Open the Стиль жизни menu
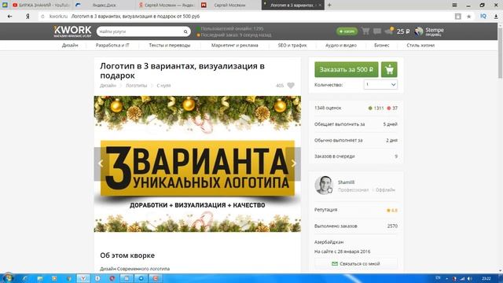The image size is (503, 283). (420, 46)
